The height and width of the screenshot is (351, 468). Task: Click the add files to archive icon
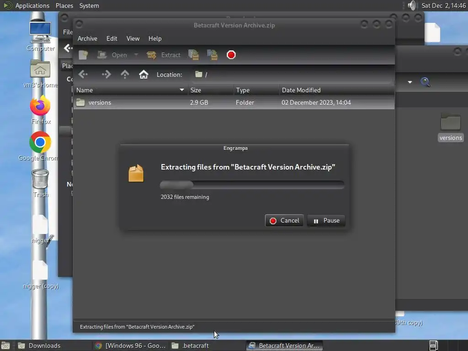[x=194, y=55]
